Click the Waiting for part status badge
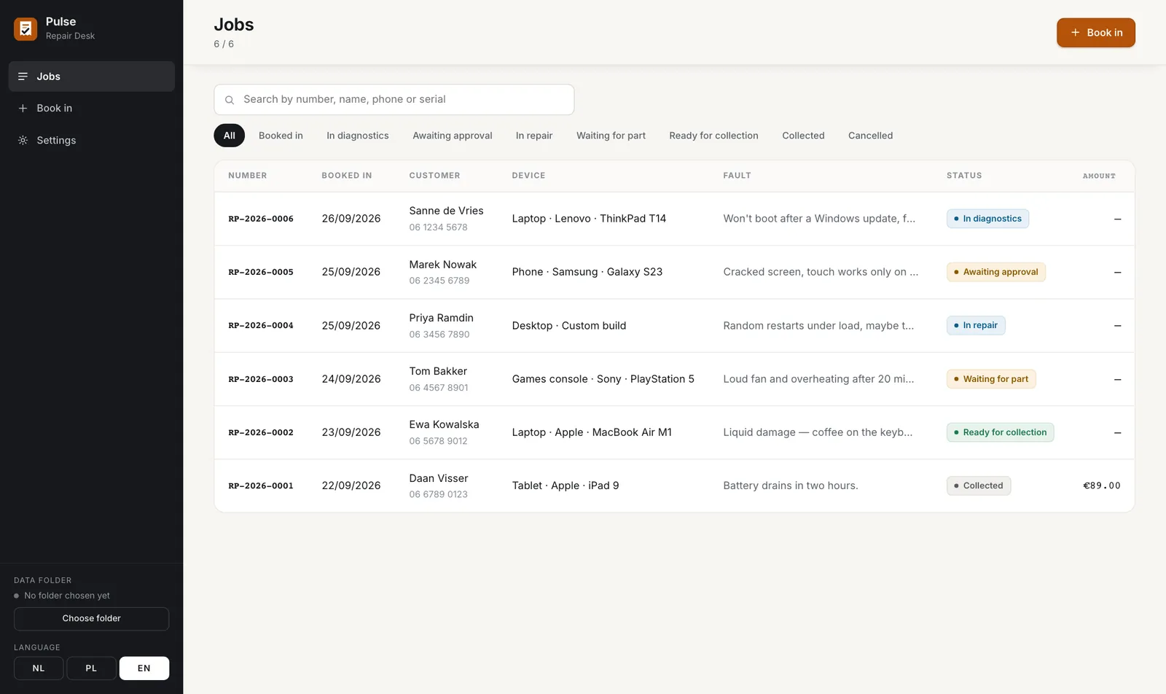The image size is (1166, 694). [991, 379]
